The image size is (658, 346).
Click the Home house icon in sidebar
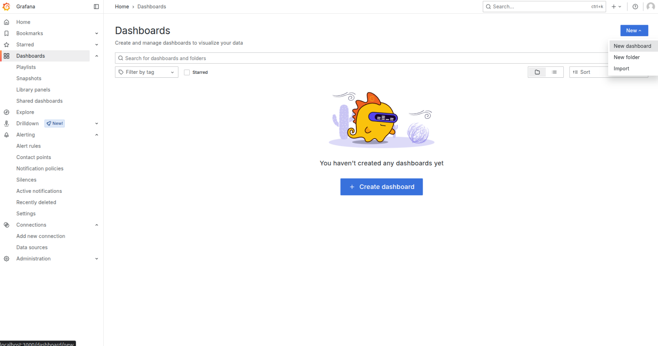6,22
